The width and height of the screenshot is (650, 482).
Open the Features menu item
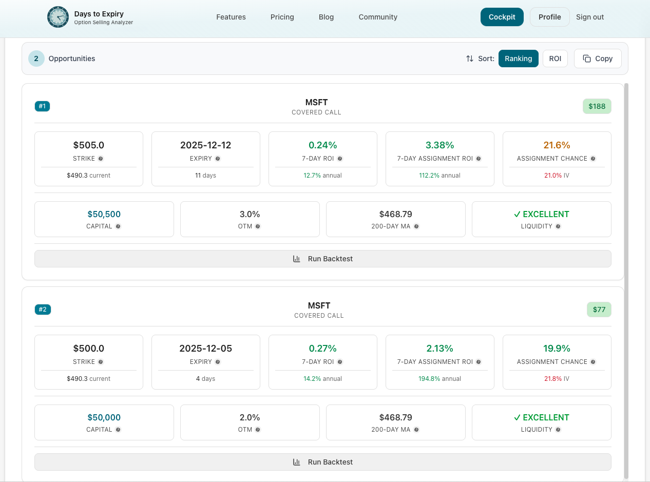231,17
